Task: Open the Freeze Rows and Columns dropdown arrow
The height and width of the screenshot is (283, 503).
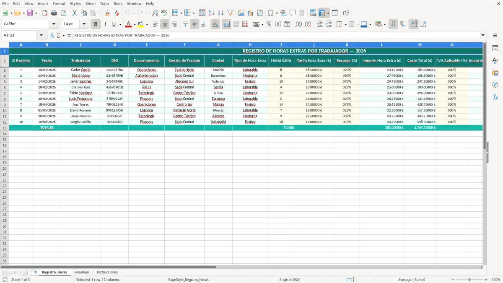Action: coord(328,13)
